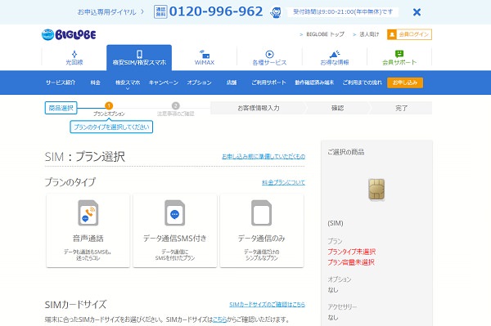This screenshot has width=491, height=326.
Task: Select 店舗 in blue menu
Action: (232, 83)
